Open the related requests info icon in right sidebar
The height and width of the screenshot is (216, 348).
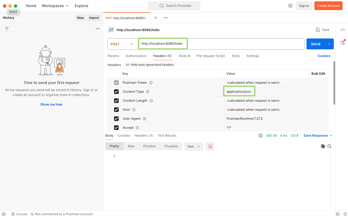coord(343,43)
